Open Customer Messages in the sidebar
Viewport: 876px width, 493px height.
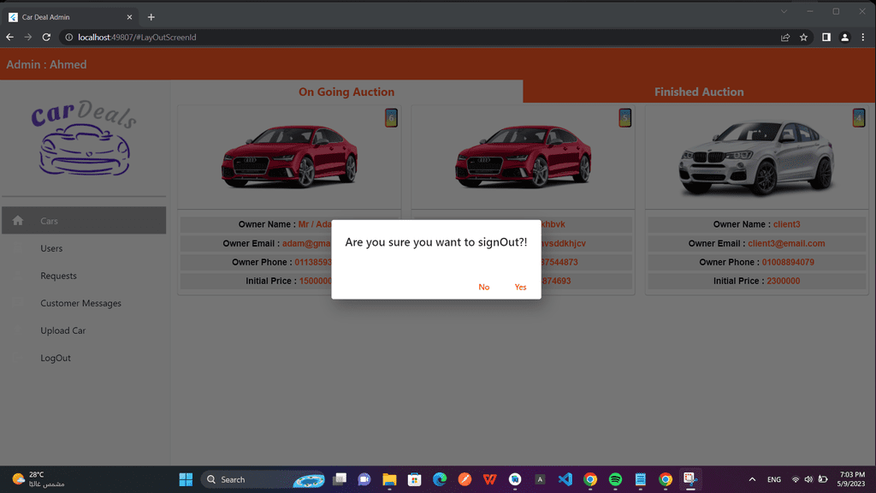(84, 303)
